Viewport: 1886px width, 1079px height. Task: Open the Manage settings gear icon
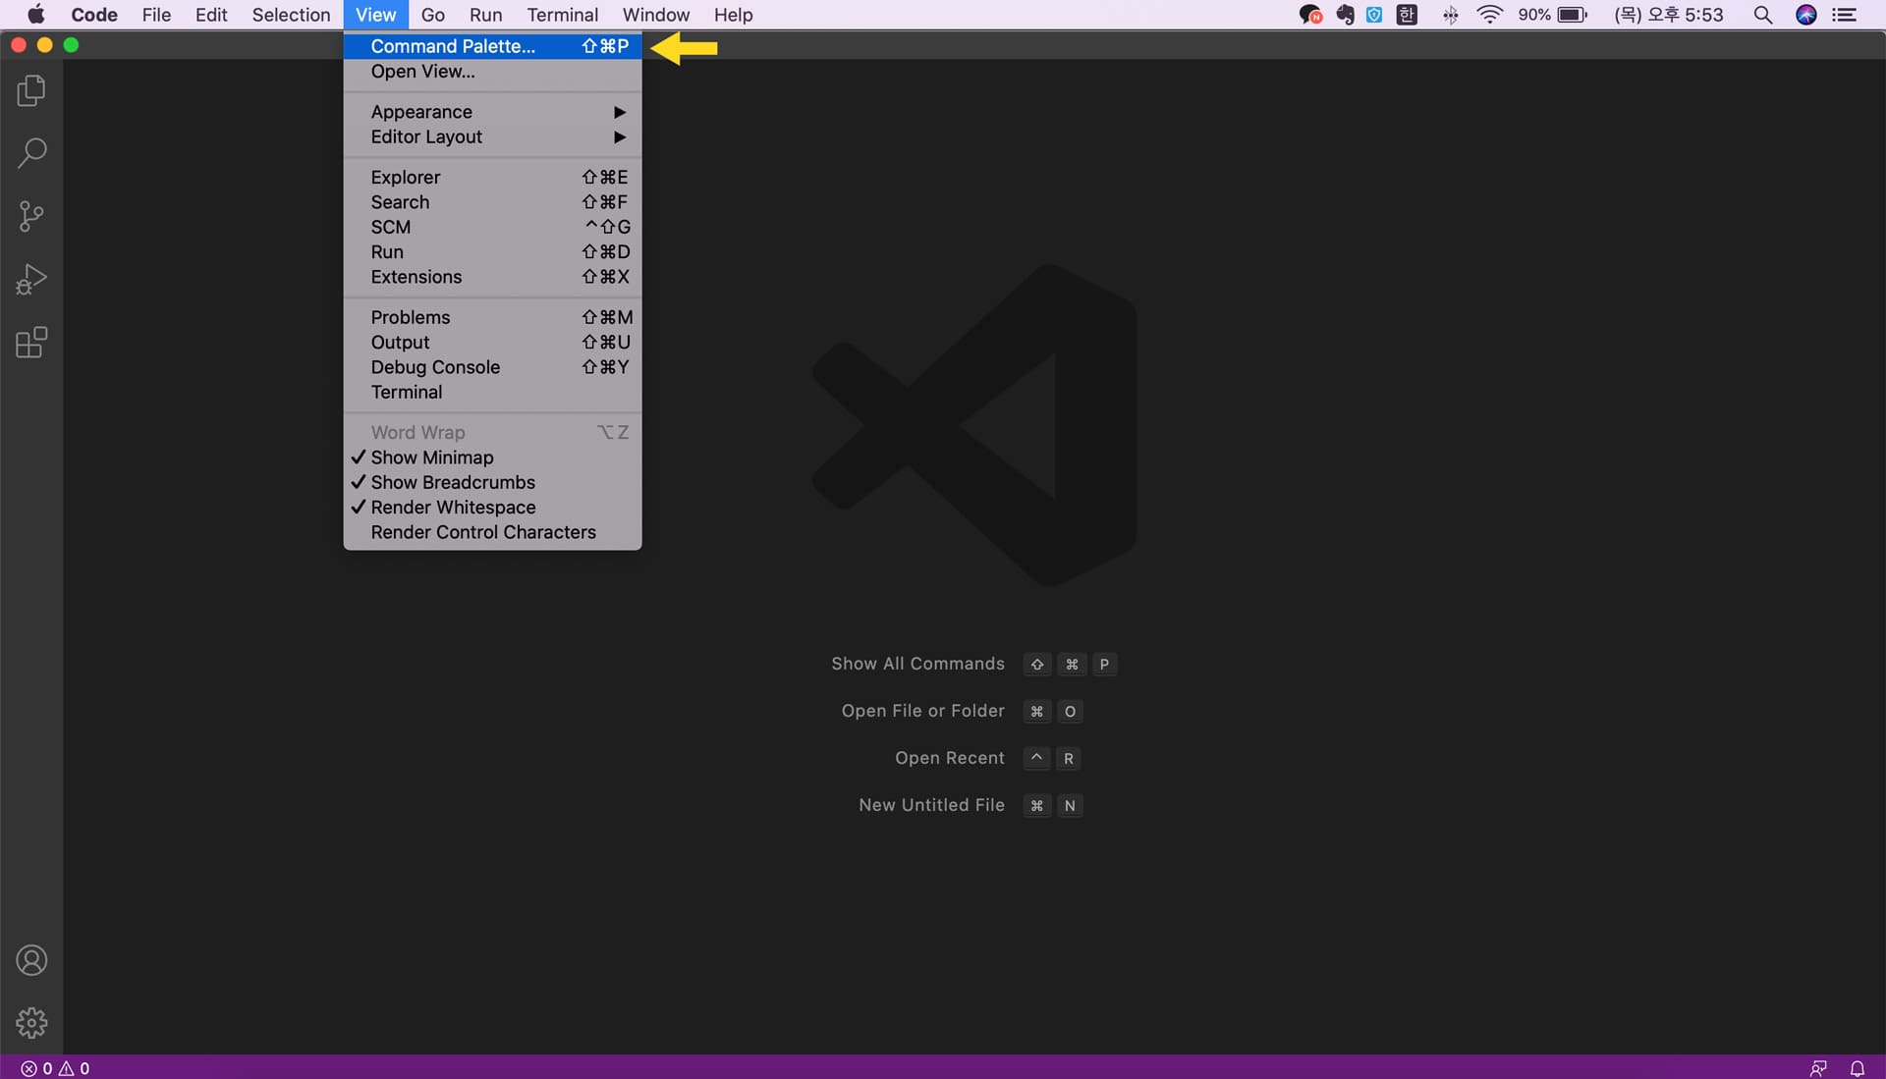coord(30,1022)
